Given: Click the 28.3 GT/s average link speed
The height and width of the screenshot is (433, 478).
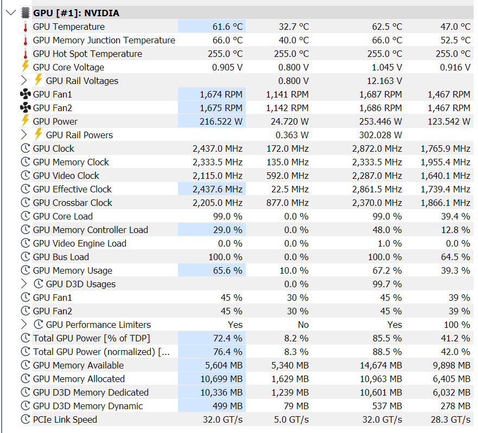Looking at the screenshot, I should (450, 419).
